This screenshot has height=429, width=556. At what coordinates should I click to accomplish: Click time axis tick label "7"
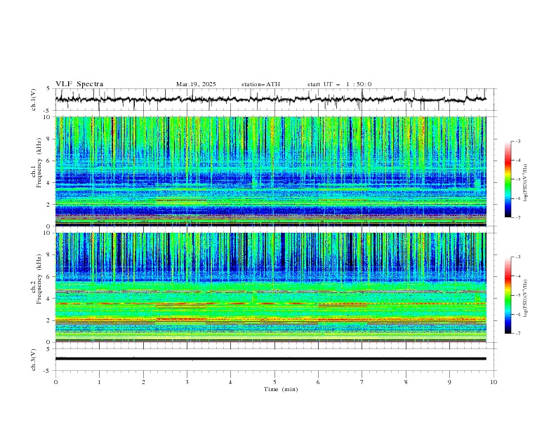[362, 382]
